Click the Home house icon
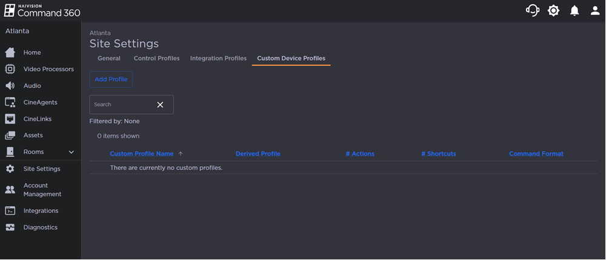The image size is (606, 260). tap(10, 53)
